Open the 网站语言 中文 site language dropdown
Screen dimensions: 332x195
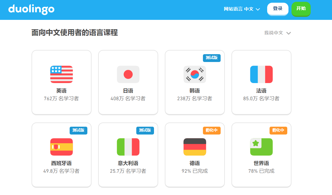tap(242, 9)
